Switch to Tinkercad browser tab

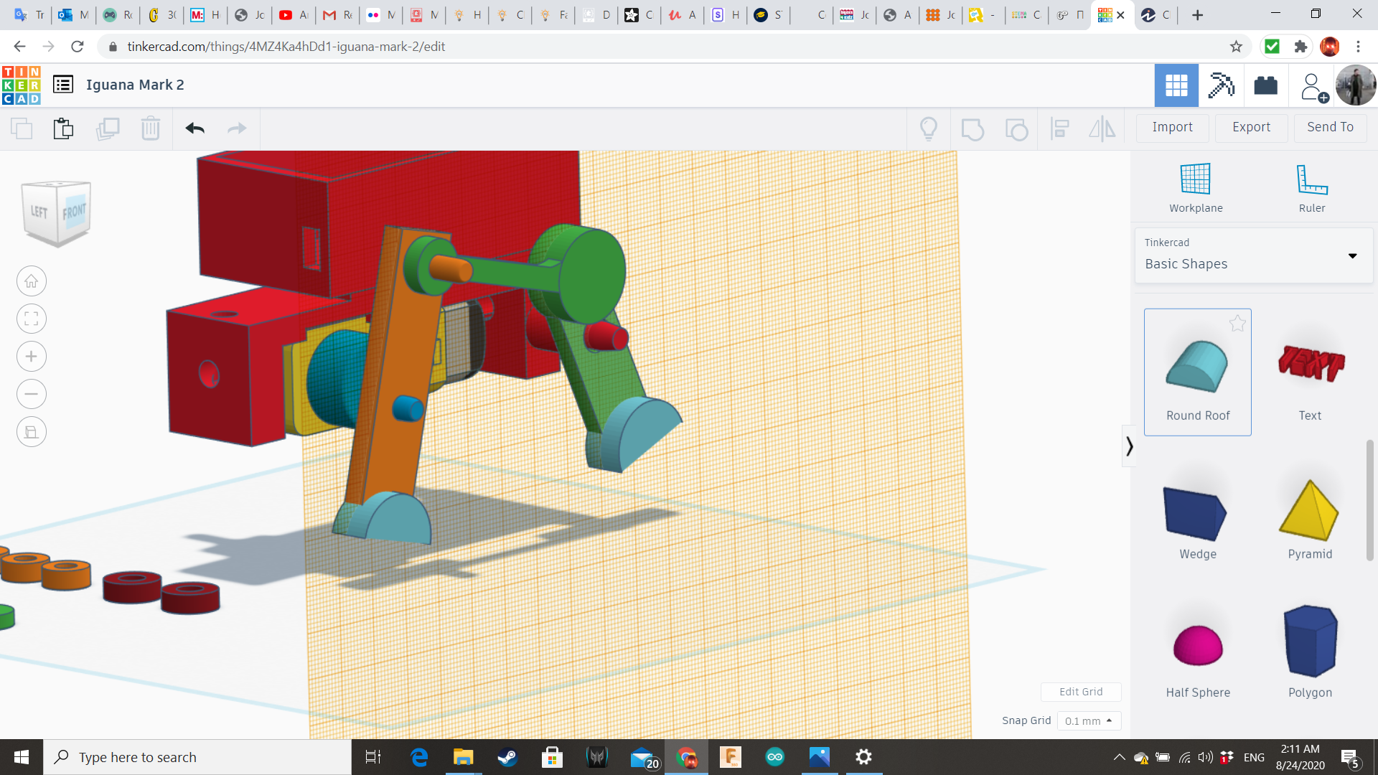[x=1105, y=15]
